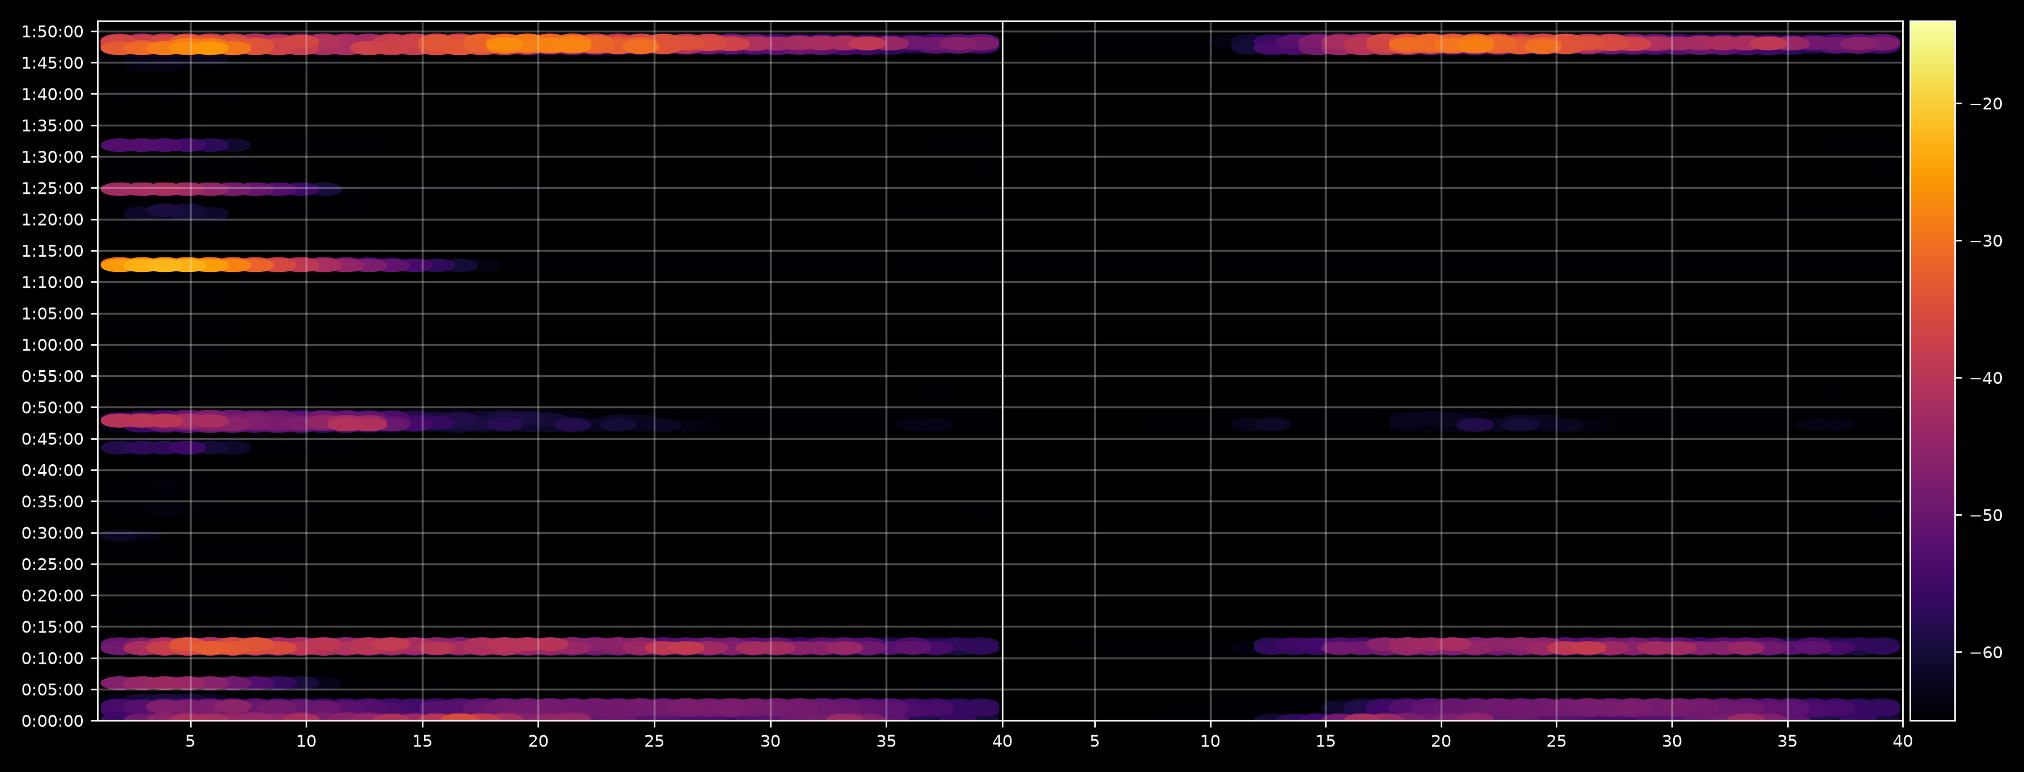The height and width of the screenshot is (772, 2024).
Task: Click the −60 colorbar tick label
Action: tap(1985, 652)
